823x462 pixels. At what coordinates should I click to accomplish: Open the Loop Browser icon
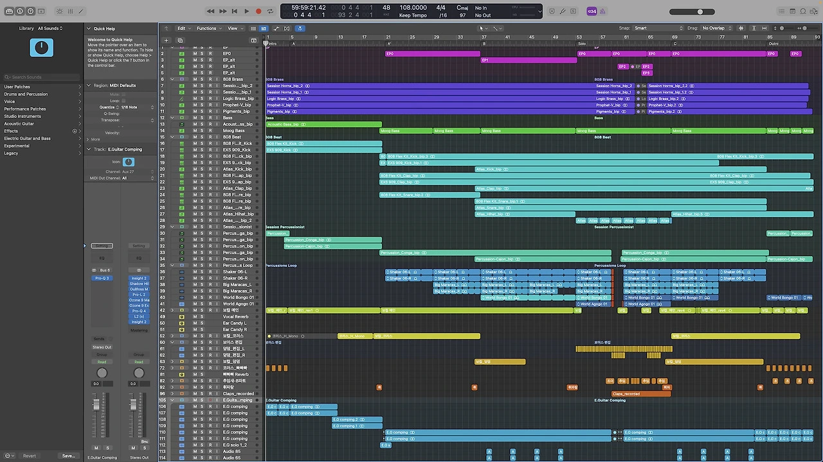tap(804, 11)
